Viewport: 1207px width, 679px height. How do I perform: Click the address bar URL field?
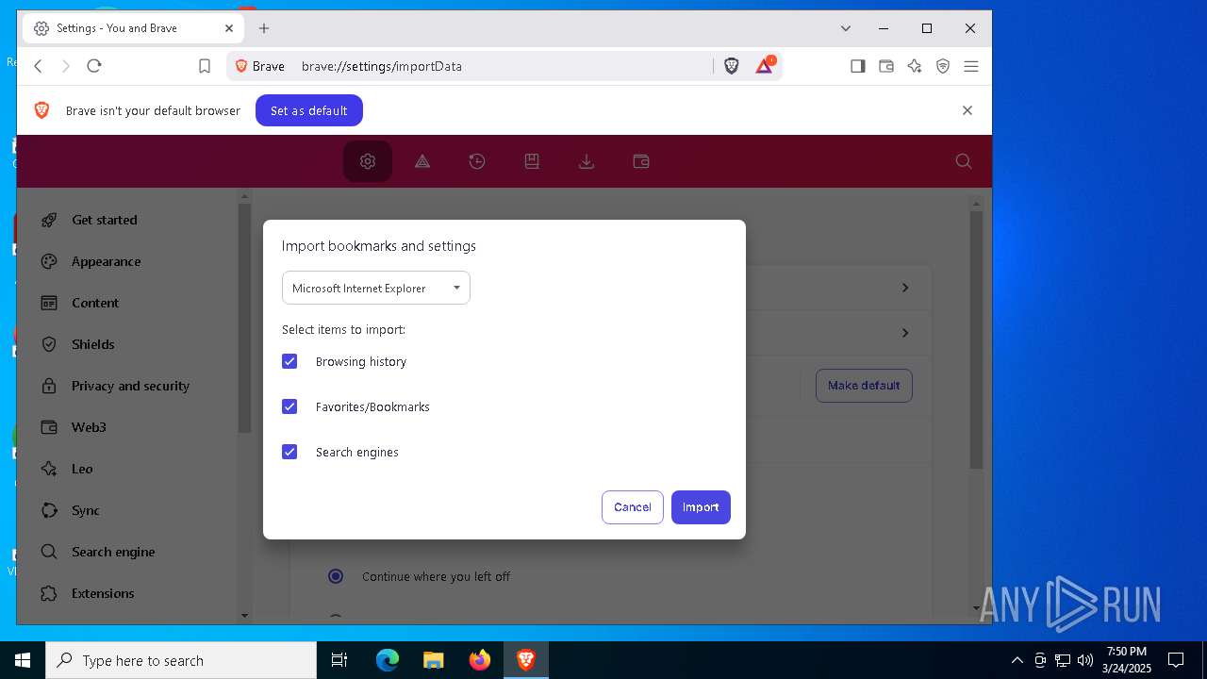click(x=504, y=66)
